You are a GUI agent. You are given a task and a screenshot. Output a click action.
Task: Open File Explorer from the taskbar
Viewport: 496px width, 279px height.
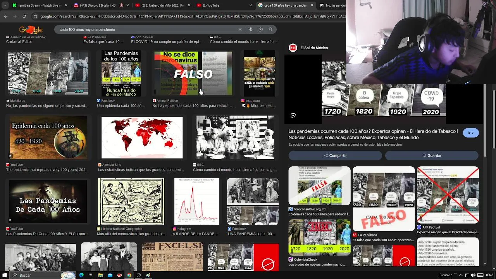click(100, 275)
